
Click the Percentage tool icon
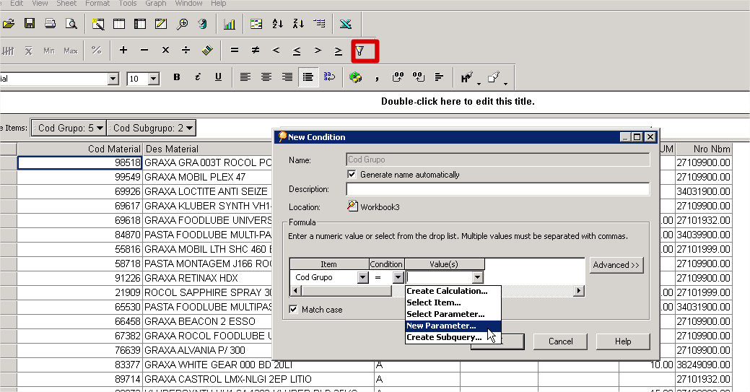pos(97,50)
